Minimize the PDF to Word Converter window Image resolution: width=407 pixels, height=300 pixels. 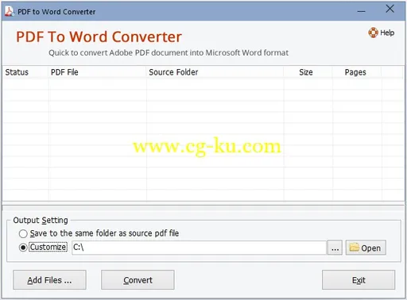pos(361,11)
